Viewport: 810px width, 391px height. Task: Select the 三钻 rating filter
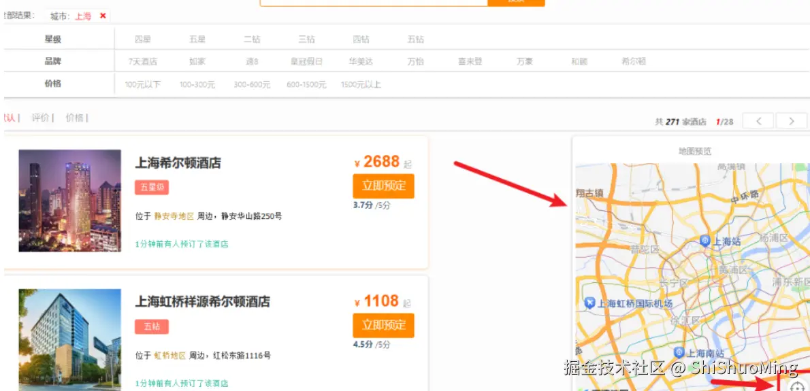click(307, 39)
